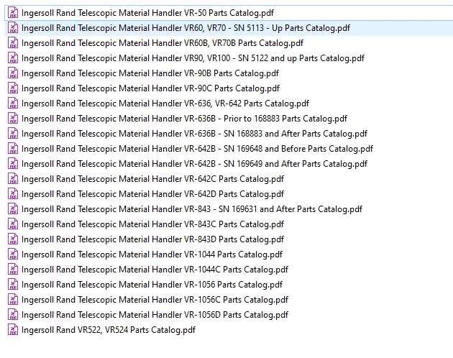Select file name VR-90B Parts Catalog.pdf
The height and width of the screenshot is (358, 453).
coord(150,73)
